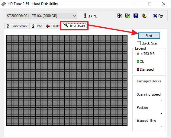Minimize the HD Tune window
The height and width of the screenshot is (138, 171).
pos(136,4)
